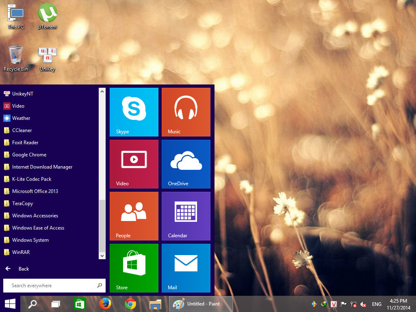Open the Calendar tile
416x312 pixels.
tap(186, 216)
